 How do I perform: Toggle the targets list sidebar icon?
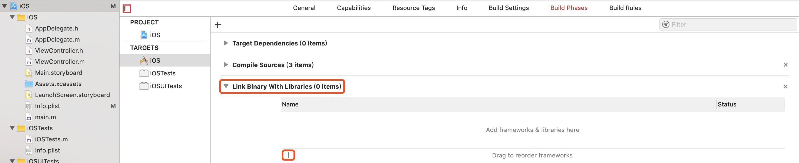(126, 8)
